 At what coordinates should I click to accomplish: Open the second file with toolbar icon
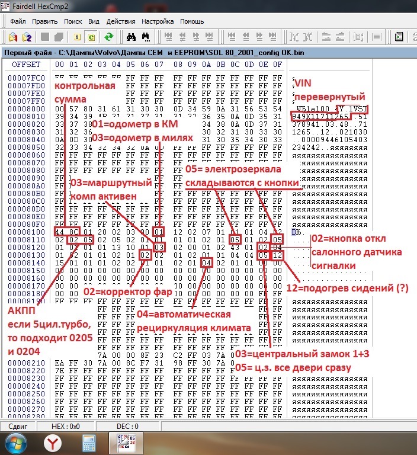(x=27, y=37)
